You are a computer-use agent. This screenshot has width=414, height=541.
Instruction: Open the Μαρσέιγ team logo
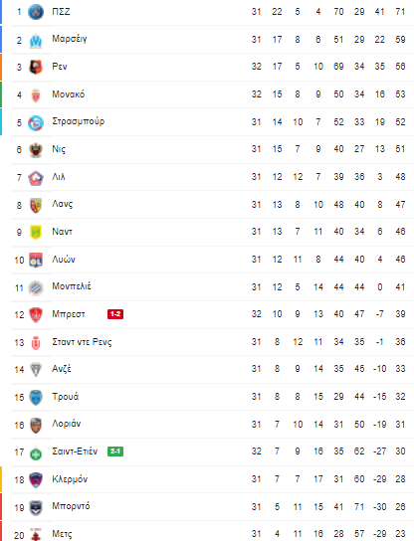36,40
